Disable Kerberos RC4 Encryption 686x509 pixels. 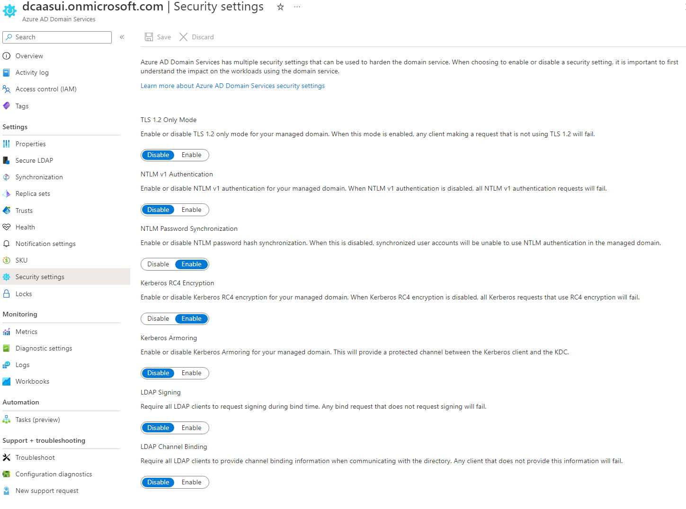tap(158, 319)
